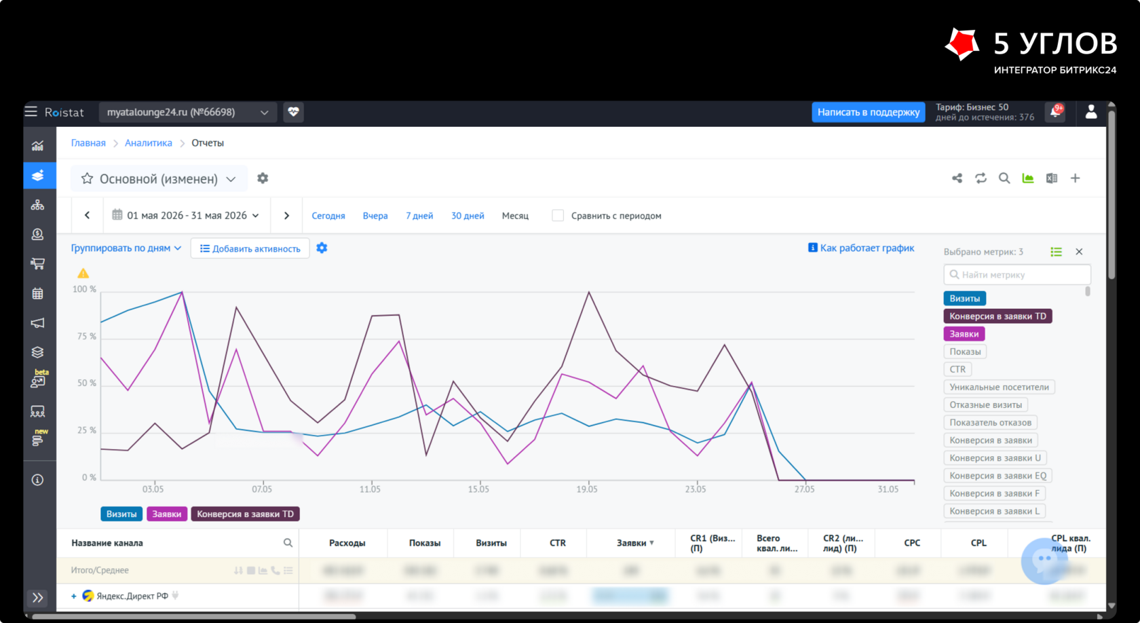This screenshot has width=1140, height=623.
Task: Select the Сегодня period
Action: click(x=328, y=216)
